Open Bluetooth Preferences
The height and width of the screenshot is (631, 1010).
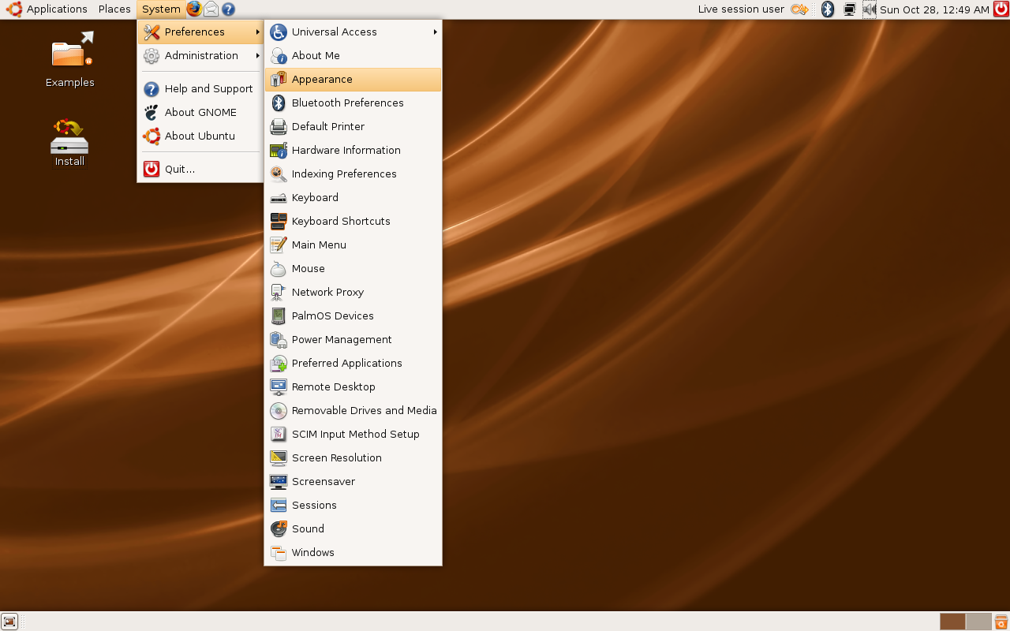(x=353, y=103)
